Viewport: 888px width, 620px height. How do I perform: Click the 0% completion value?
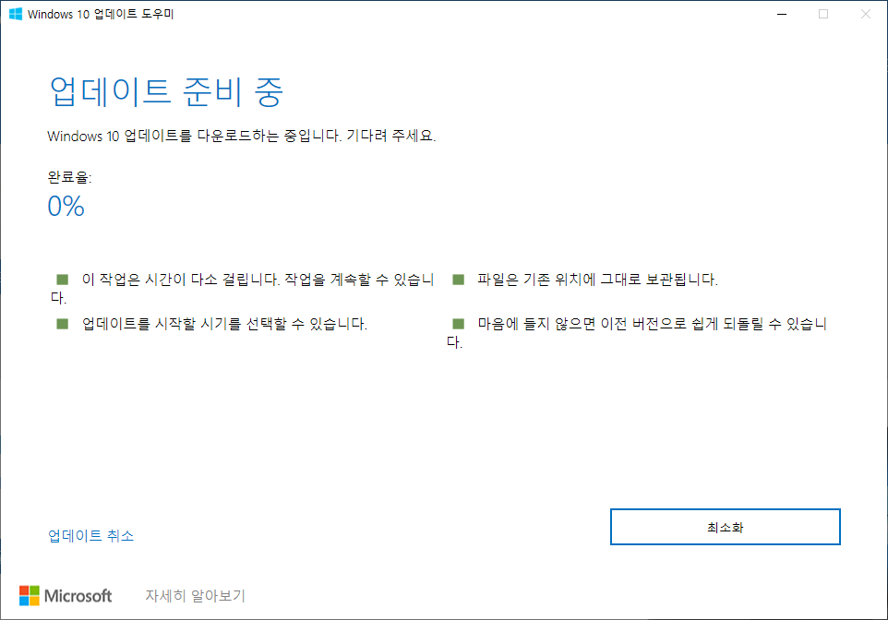click(x=66, y=206)
